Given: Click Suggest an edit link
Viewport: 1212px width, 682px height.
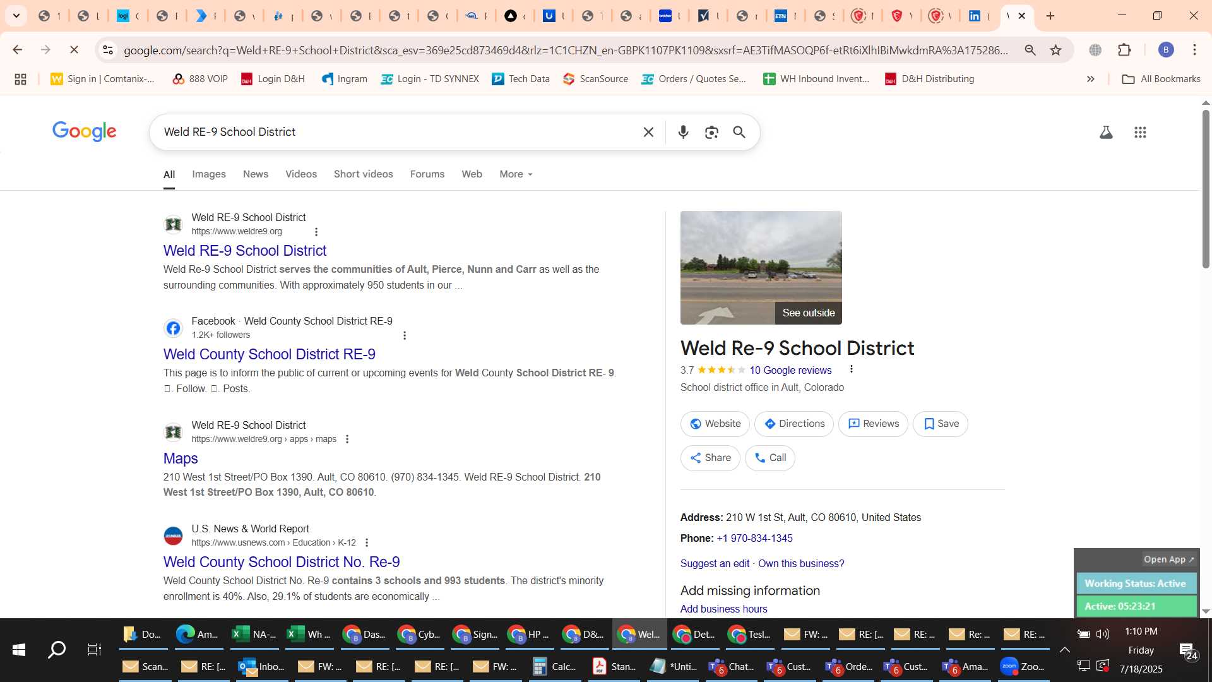Looking at the screenshot, I should tap(715, 563).
